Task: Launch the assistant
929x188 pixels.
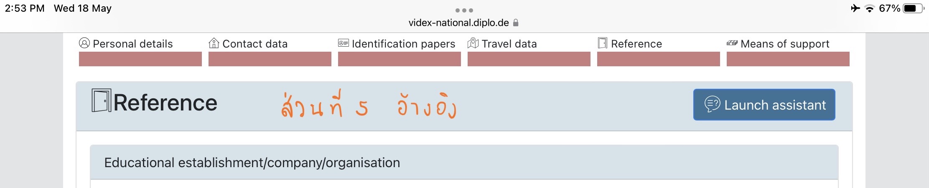Action: click(x=764, y=105)
